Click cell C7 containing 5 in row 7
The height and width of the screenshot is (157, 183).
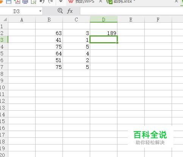[x=76, y=67]
